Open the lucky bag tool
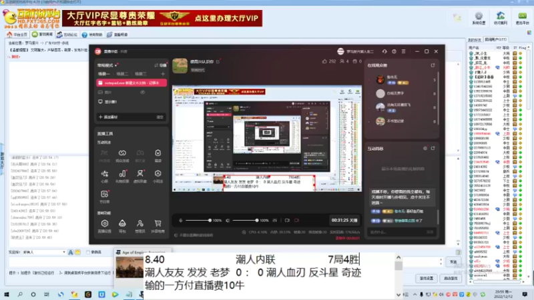 tap(158, 156)
